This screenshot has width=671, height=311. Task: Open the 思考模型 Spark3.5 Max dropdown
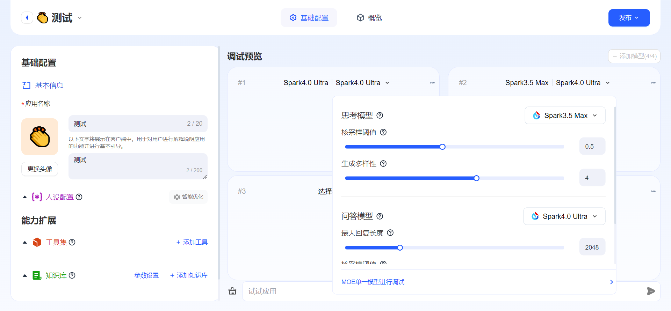565,116
